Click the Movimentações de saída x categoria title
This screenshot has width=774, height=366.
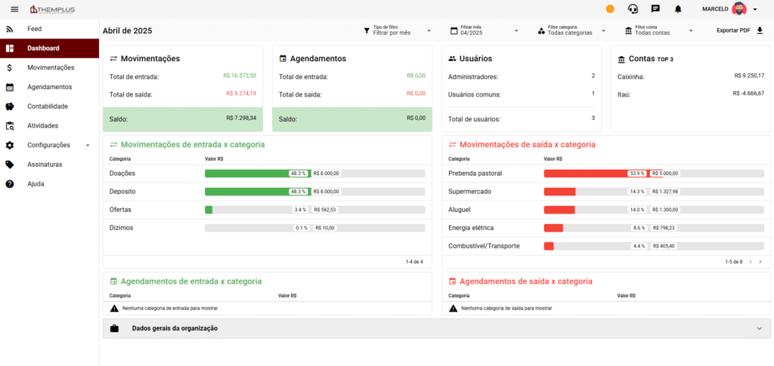coord(527,145)
